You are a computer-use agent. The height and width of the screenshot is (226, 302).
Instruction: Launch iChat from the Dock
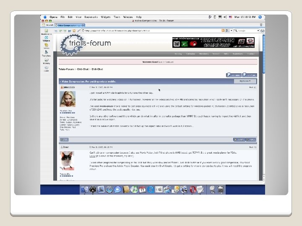pyautogui.click(x=117, y=190)
